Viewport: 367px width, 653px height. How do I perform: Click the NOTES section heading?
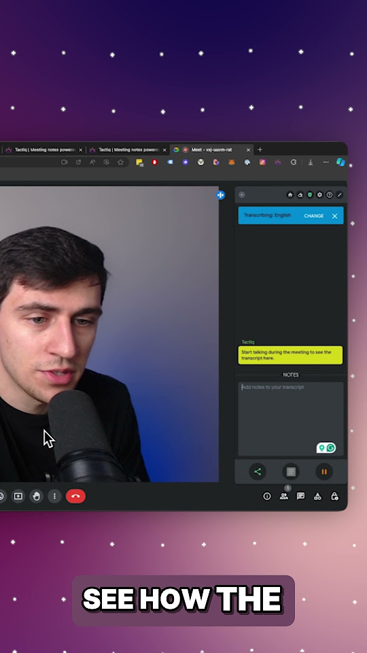click(291, 375)
